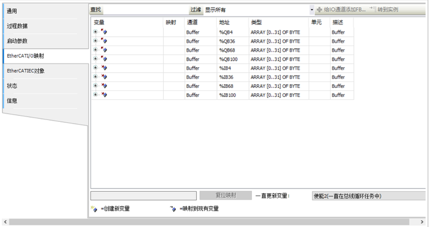
Task: Click the plus icon for adding FB to IO channel
Action: [319, 10]
